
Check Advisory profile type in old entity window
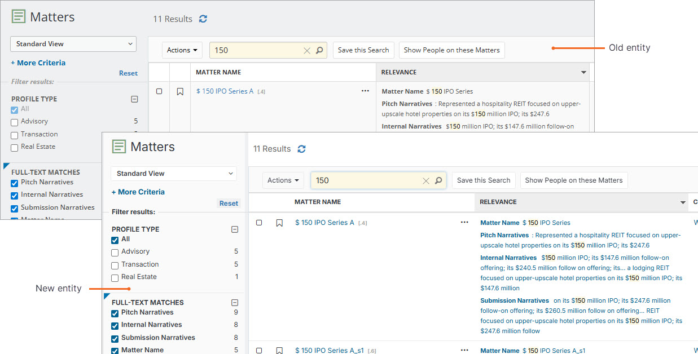tap(15, 122)
